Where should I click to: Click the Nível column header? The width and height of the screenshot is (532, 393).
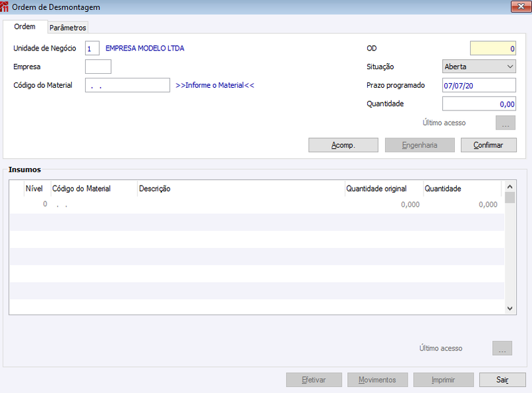37,189
